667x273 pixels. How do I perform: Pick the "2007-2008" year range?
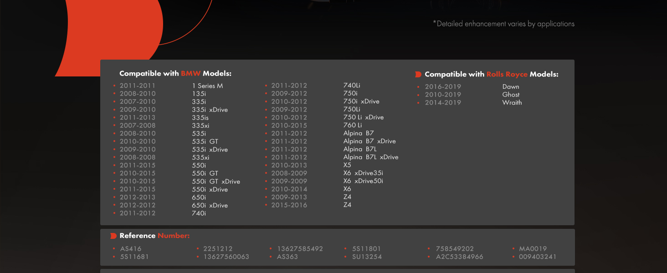pos(138,126)
